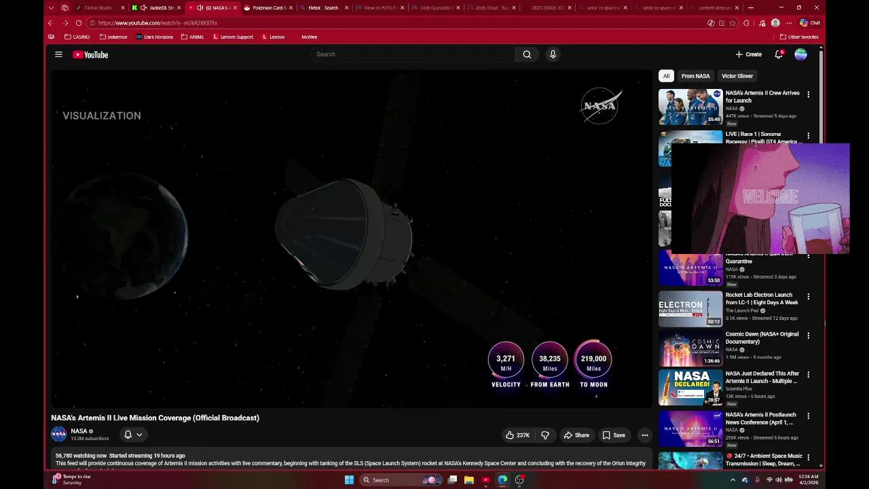The height and width of the screenshot is (489, 869).
Task: Open the Lenovo Support bookmark
Action: pyautogui.click(x=233, y=37)
